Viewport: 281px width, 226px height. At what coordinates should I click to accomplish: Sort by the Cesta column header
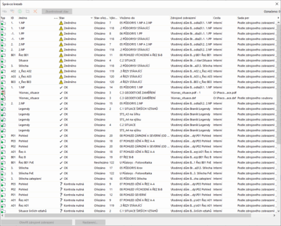click(x=217, y=18)
